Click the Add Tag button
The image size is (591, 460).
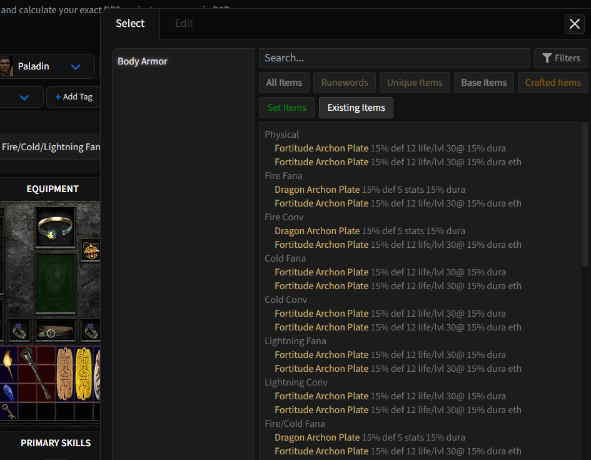click(x=74, y=97)
